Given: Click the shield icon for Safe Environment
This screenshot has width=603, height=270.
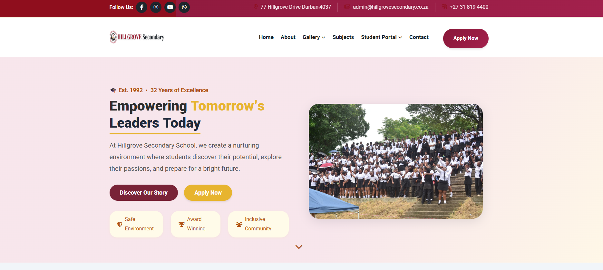Looking at the screenshot, I should click(x=120, y=224).
